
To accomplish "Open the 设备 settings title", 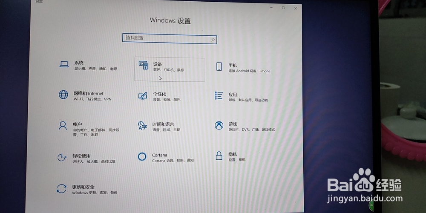I will tap(157, 64).
